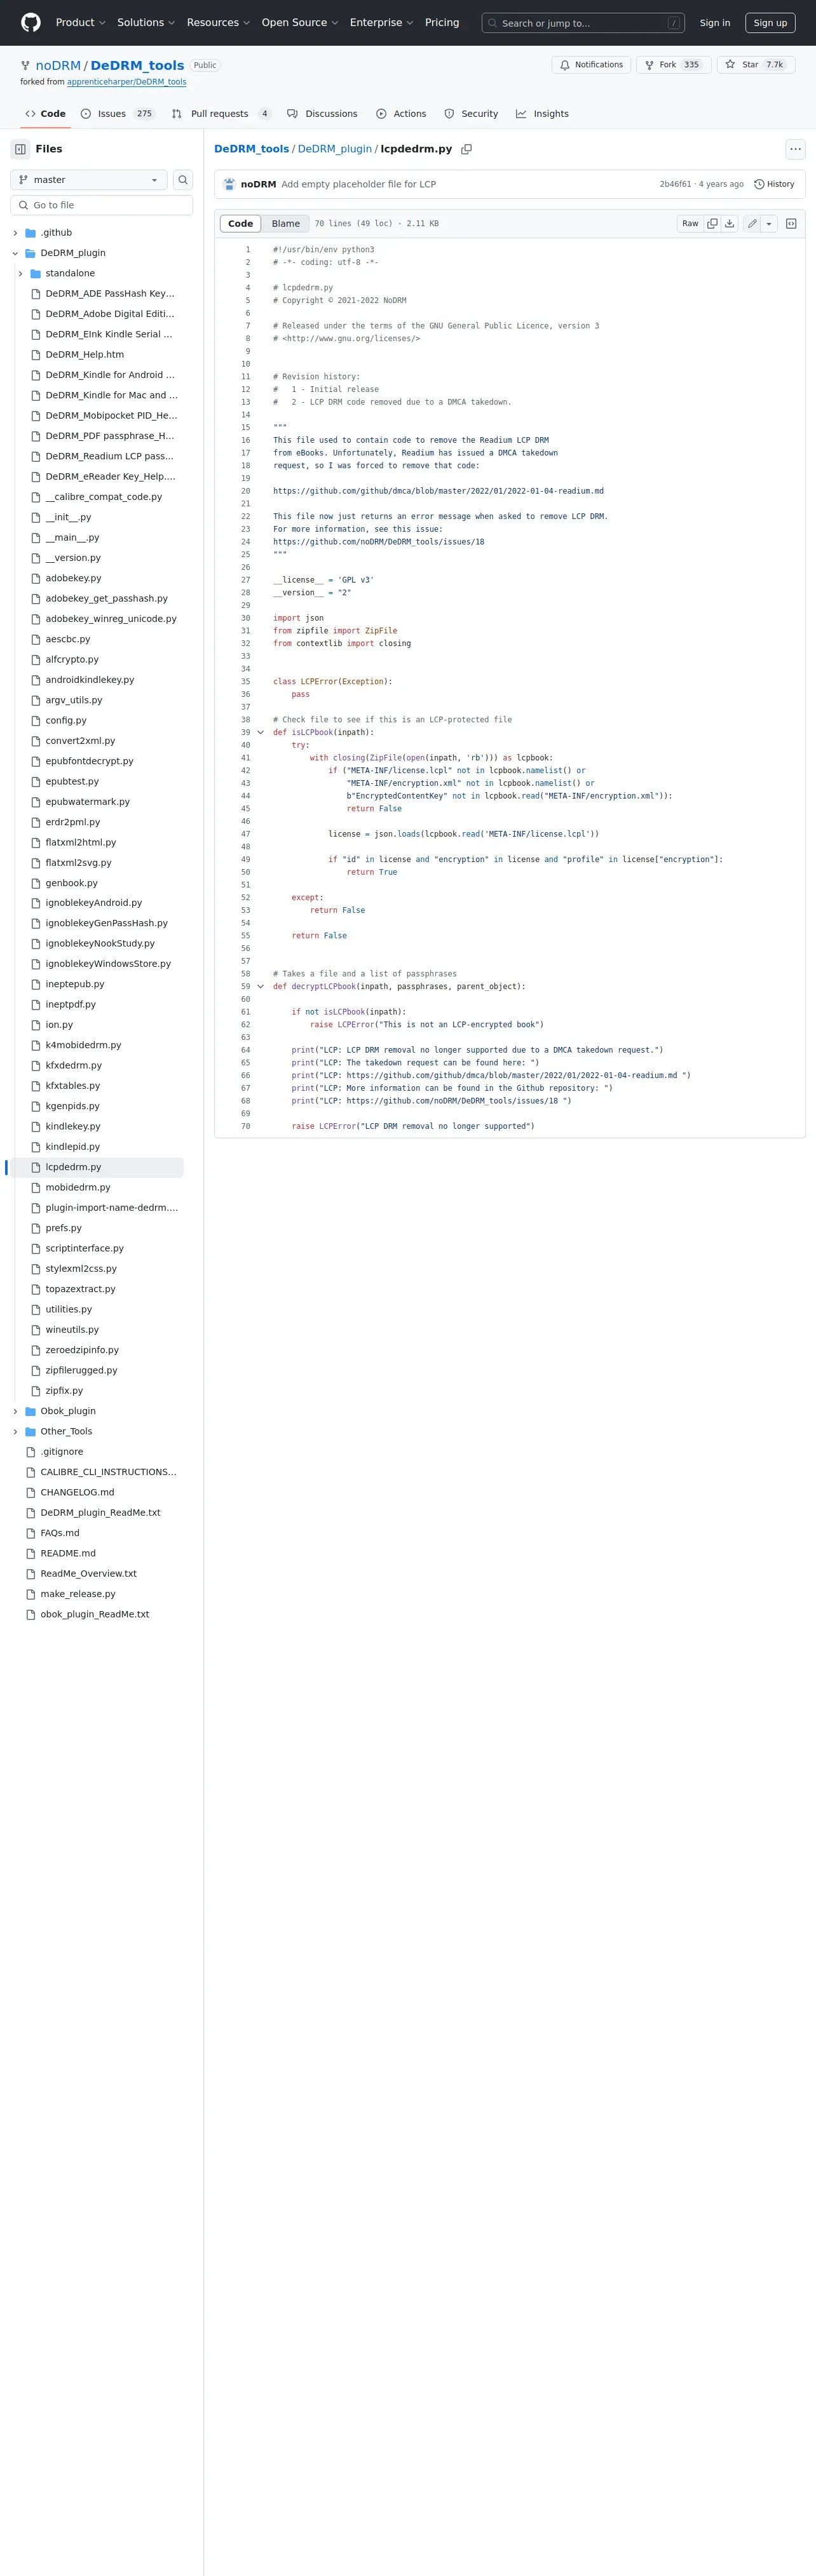The width and height of the screenshot is (816, 2576).
Task: Open kfxdedrm.py in file tree
Action: pyautogui.click(x=73, y=1065)
